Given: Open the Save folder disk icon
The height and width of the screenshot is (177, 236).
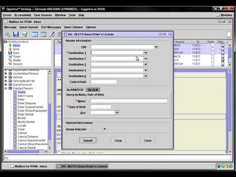Looking at the screenshot, I should click(10, 53).
